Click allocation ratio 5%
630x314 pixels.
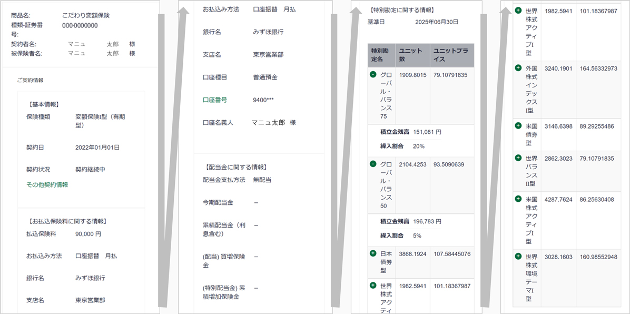(417, 235)
